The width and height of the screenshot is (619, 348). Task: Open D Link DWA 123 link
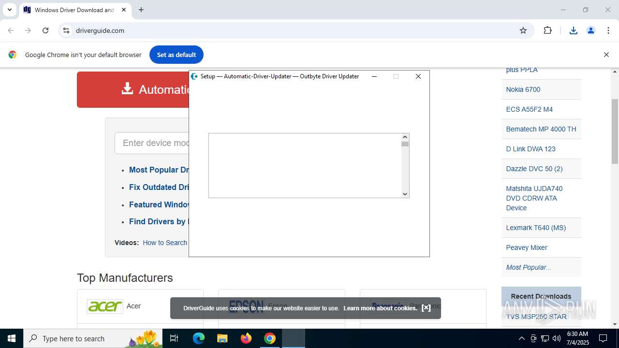[x=531, y=149]
